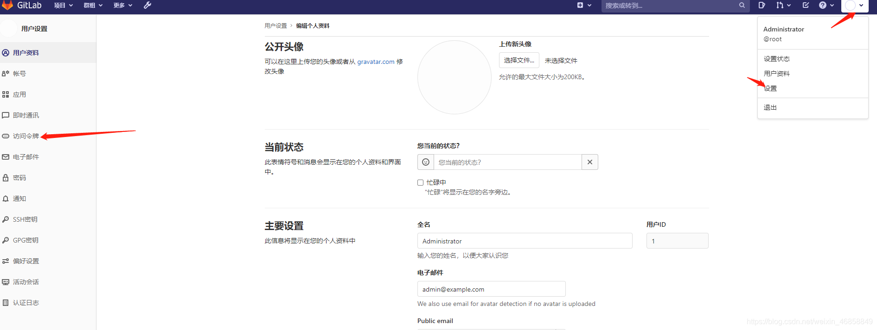Click the 用户ID field showing 1

tap(677, 241)
